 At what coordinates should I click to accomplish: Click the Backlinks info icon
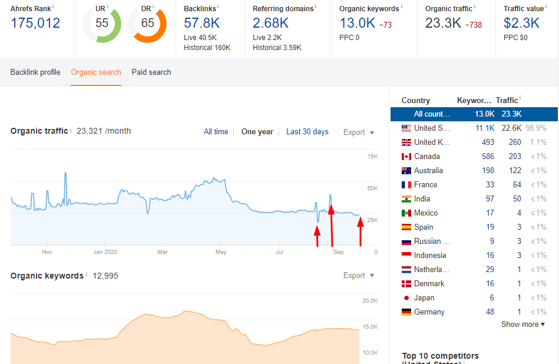click(218, 6)
